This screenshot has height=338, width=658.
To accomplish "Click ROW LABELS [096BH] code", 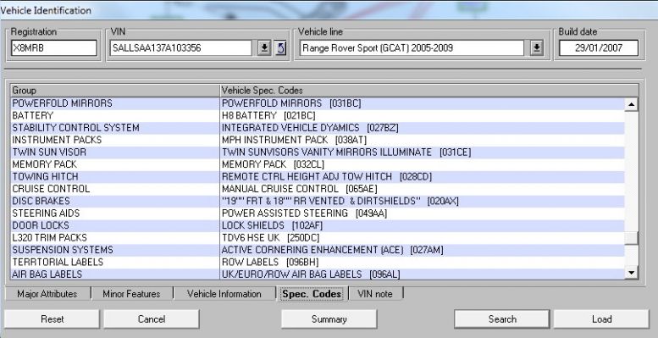I will pos(270,262).
